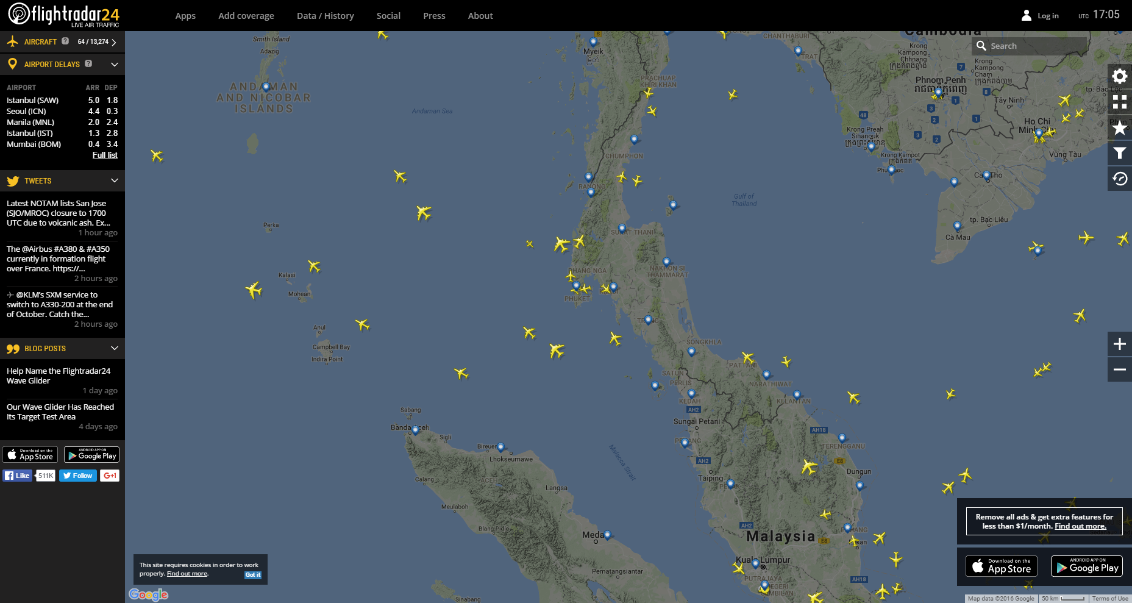Open the Press menu
Screen dimensions: 1132x603
click(x=434, y=16)
